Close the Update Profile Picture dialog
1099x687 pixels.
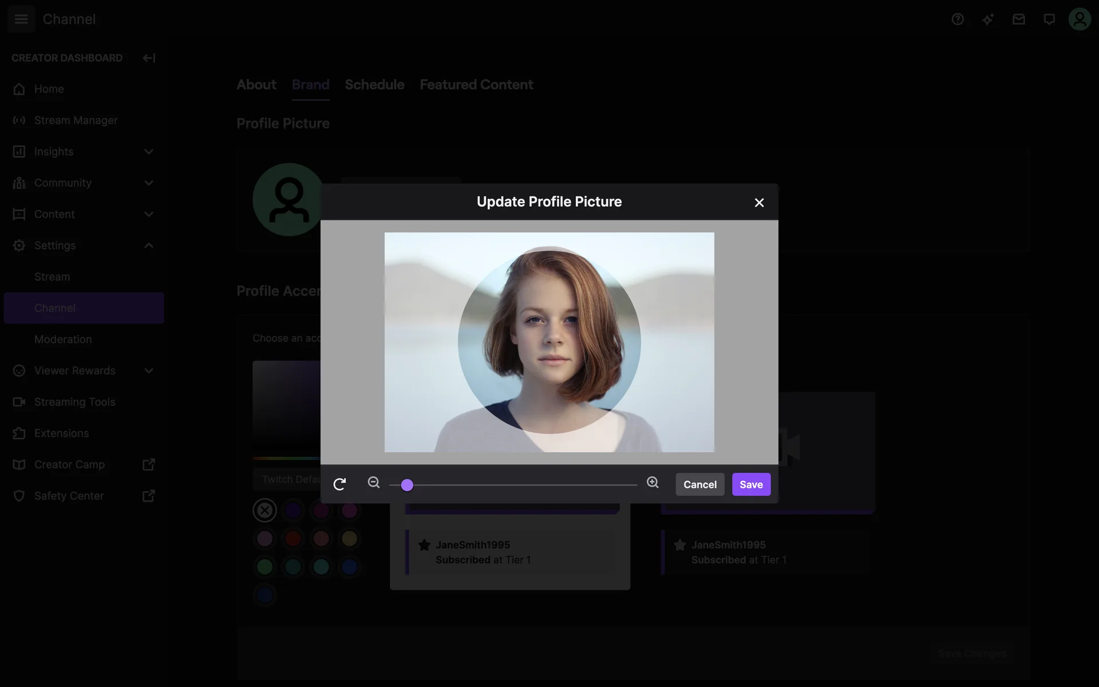759,203
